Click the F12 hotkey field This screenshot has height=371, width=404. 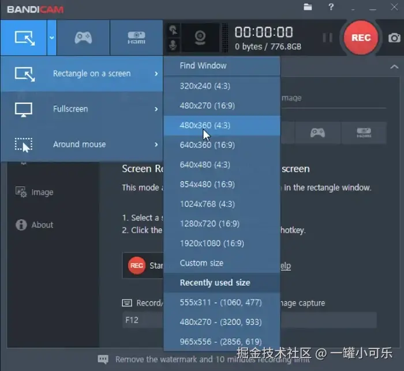click(143, 320)
